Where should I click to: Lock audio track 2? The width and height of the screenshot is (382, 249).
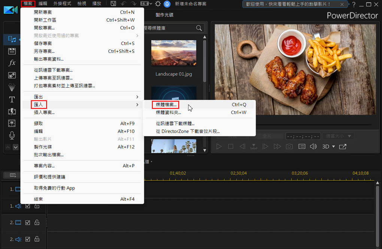point(37,239)
